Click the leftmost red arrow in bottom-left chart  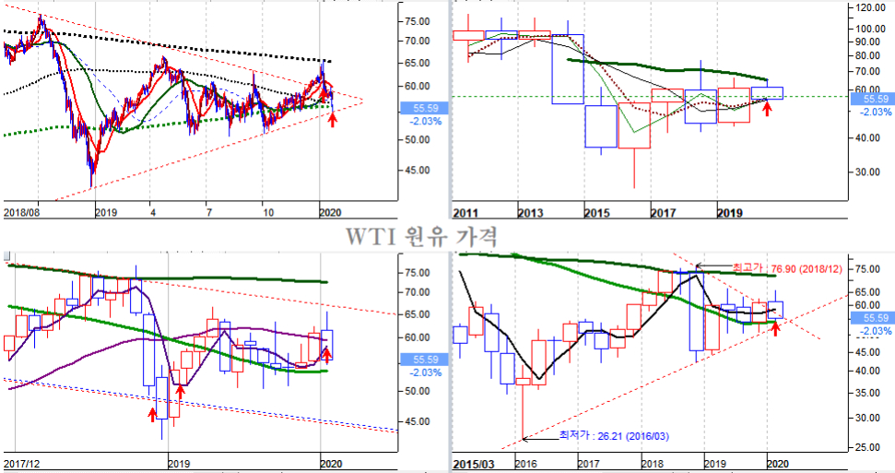[153, 415]
